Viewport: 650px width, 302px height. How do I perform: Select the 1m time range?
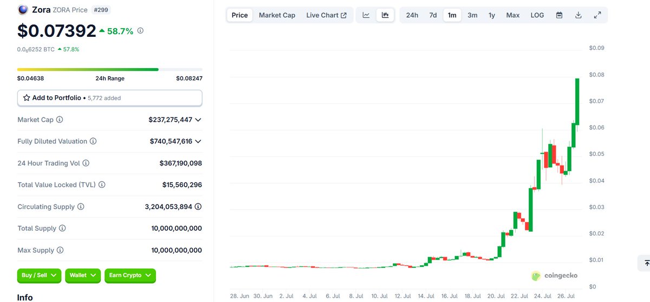point(452,15)
